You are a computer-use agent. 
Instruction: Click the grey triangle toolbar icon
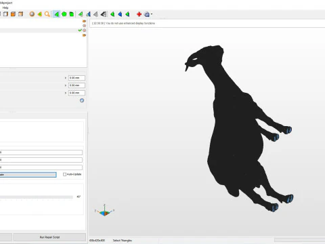pyautogui.click(x=95, y=14)
